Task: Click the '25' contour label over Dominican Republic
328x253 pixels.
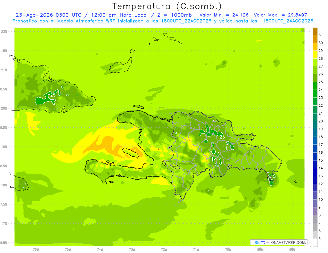Action: 222,137
